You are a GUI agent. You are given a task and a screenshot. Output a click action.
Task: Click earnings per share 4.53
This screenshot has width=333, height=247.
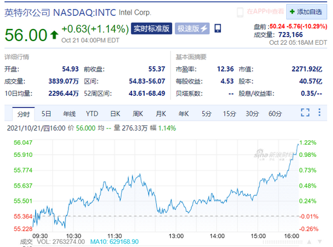tap(227, 81)
